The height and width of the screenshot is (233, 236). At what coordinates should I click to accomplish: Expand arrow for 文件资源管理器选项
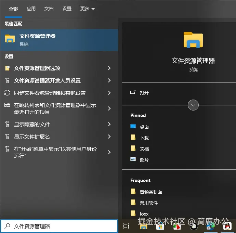tap(109, 68)
